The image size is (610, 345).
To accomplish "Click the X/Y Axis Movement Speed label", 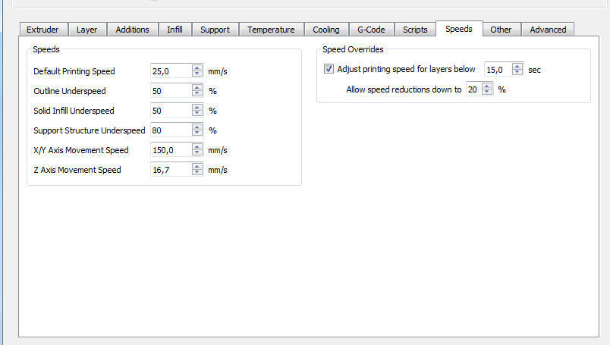I will tap(81, 150).
